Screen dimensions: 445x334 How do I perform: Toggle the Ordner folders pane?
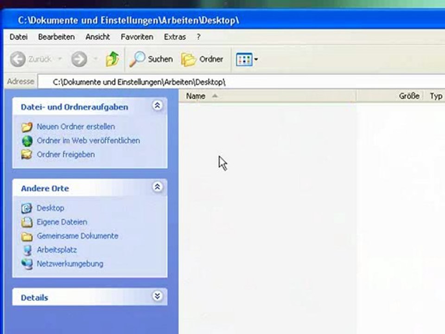[202, 59]
